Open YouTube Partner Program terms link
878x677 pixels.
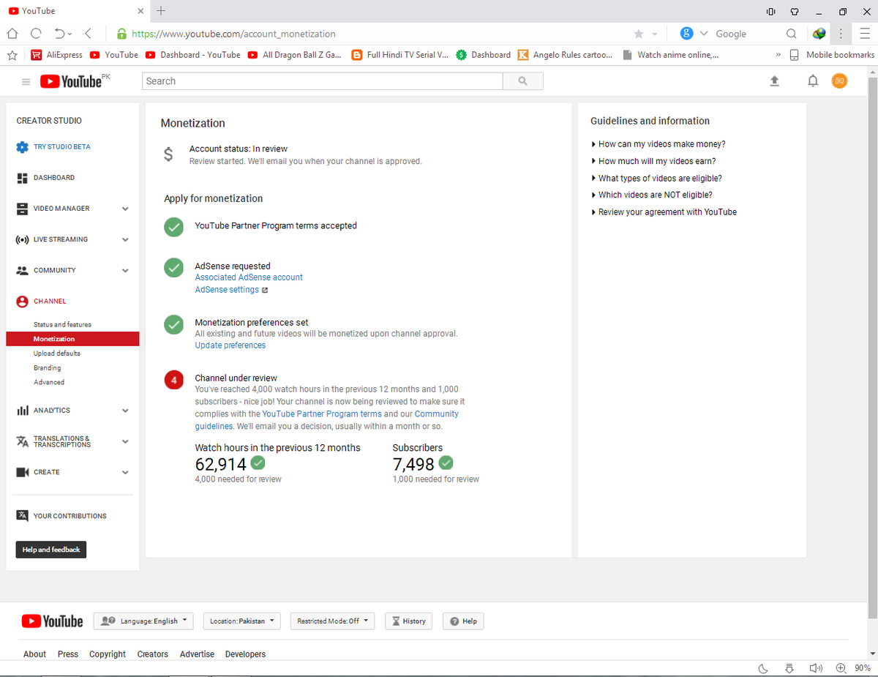(x=322, y=414)
